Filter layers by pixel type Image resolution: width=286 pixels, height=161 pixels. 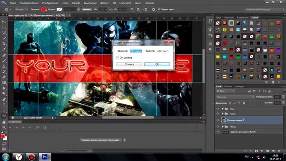[x=249, y=91]
